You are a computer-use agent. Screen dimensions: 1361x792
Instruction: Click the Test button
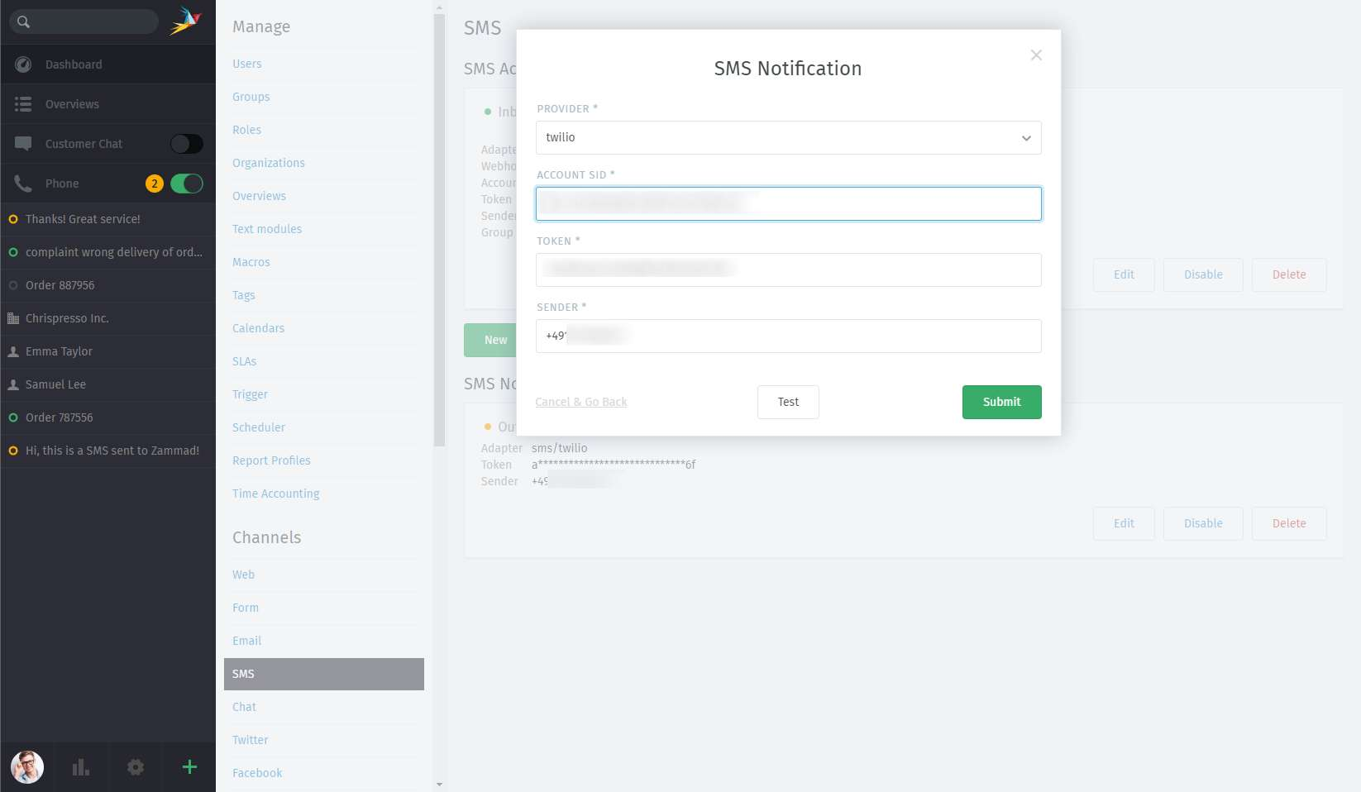pos(788,402)
